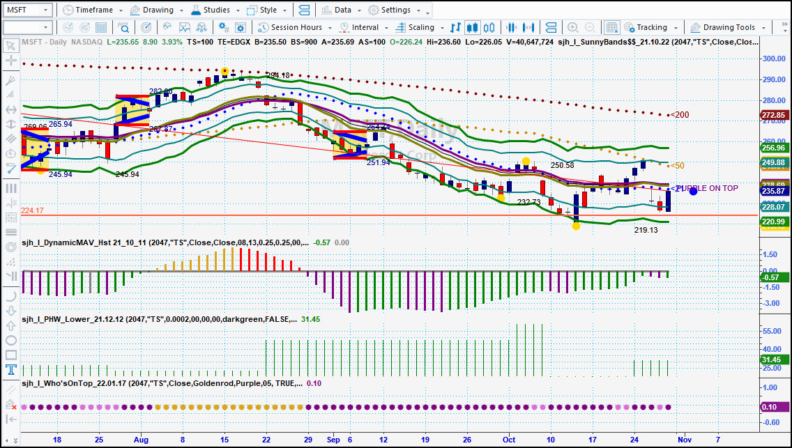
Task: Select the up arrow drawing tool
Action: 10,326
